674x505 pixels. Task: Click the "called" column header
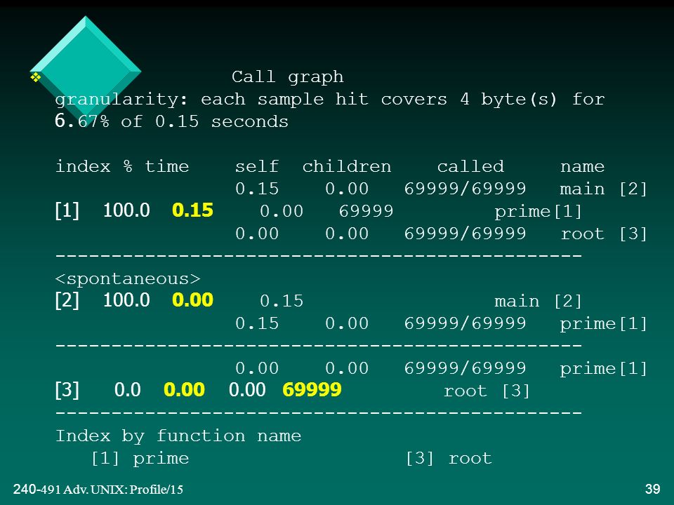point(470,167)
